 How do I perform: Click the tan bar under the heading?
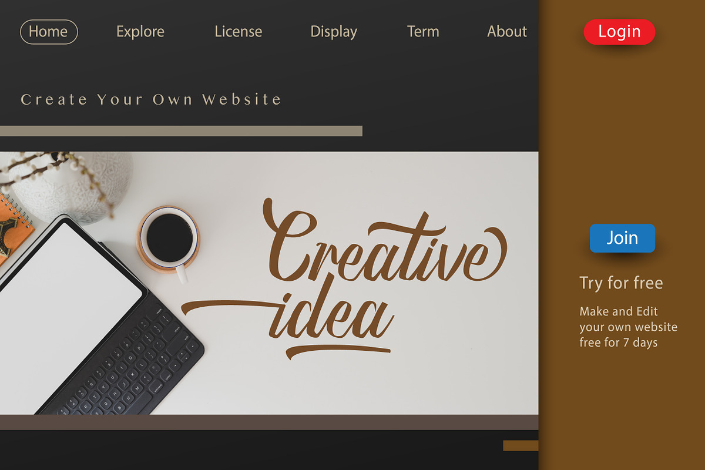(x=181, y=131)
